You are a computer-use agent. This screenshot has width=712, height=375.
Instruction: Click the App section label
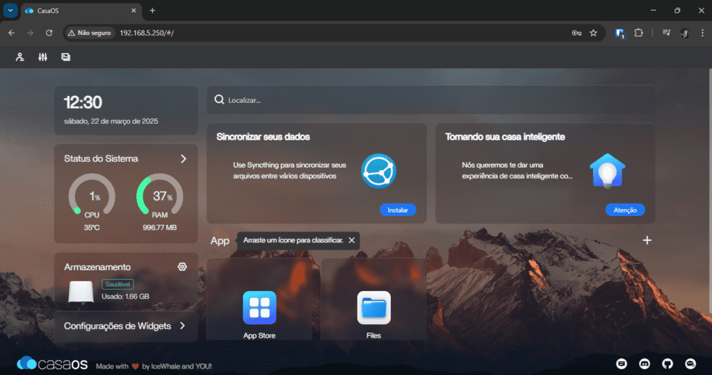tap(220, 241)
